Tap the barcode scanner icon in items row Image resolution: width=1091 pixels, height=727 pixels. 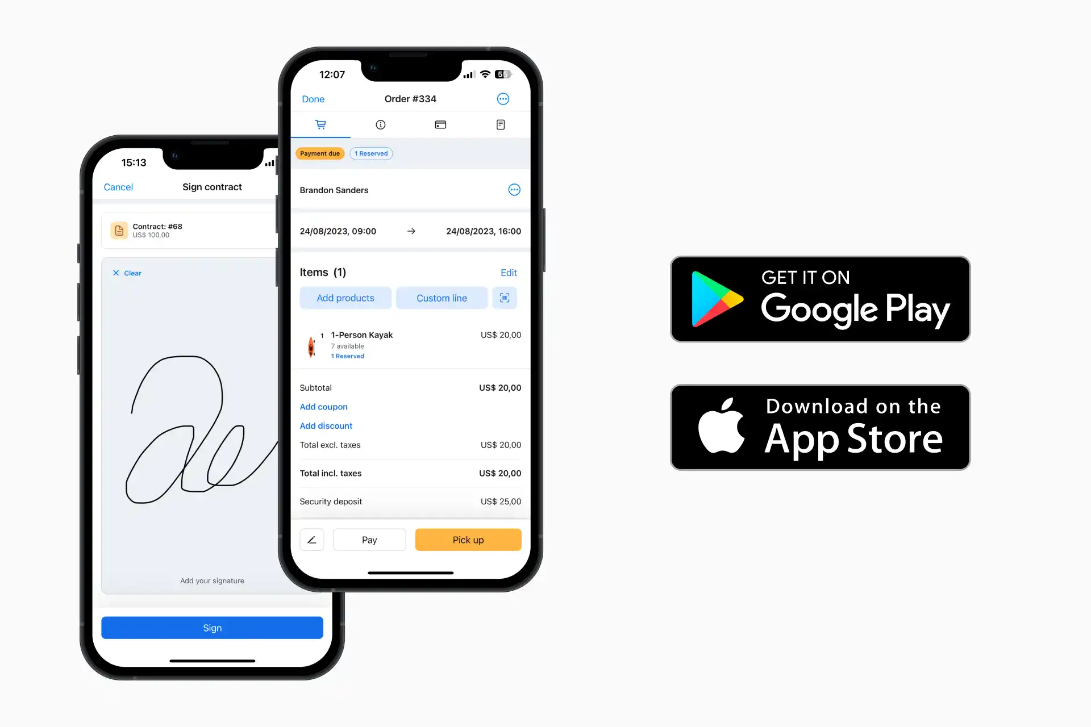click(504, 298)
